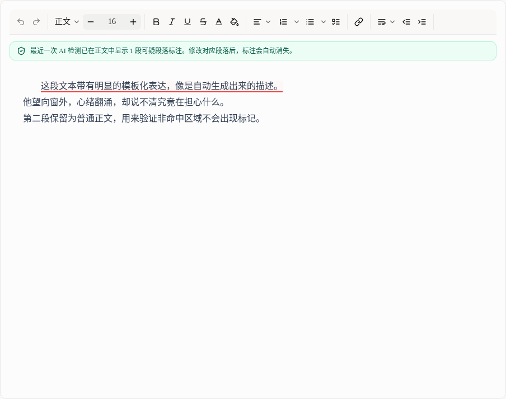Click the highlight color icon
506x399 pixels.
click(235, 22)
